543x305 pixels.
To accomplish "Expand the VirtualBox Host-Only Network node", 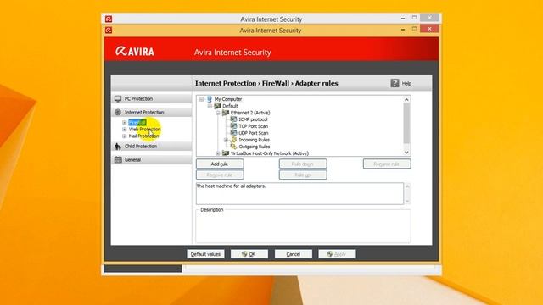I will tap(218, 153).
